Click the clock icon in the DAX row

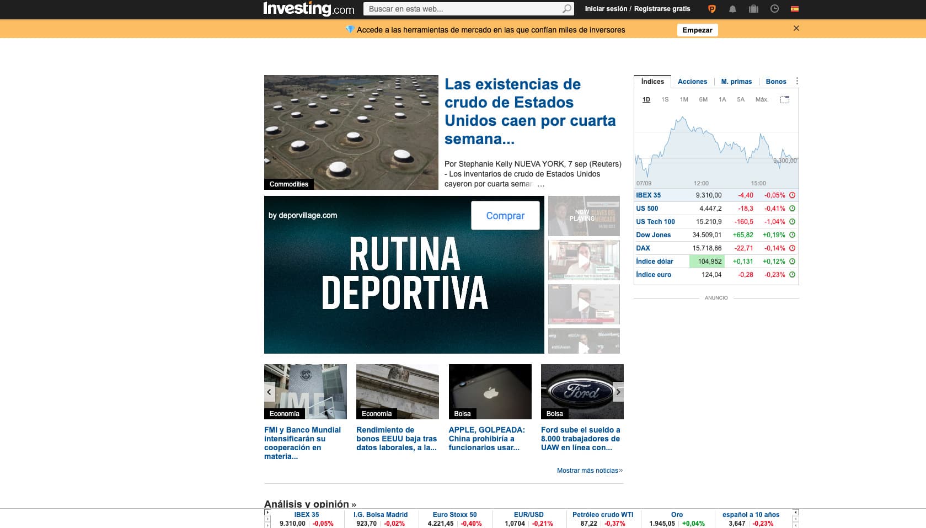click(x=792, y=248)
